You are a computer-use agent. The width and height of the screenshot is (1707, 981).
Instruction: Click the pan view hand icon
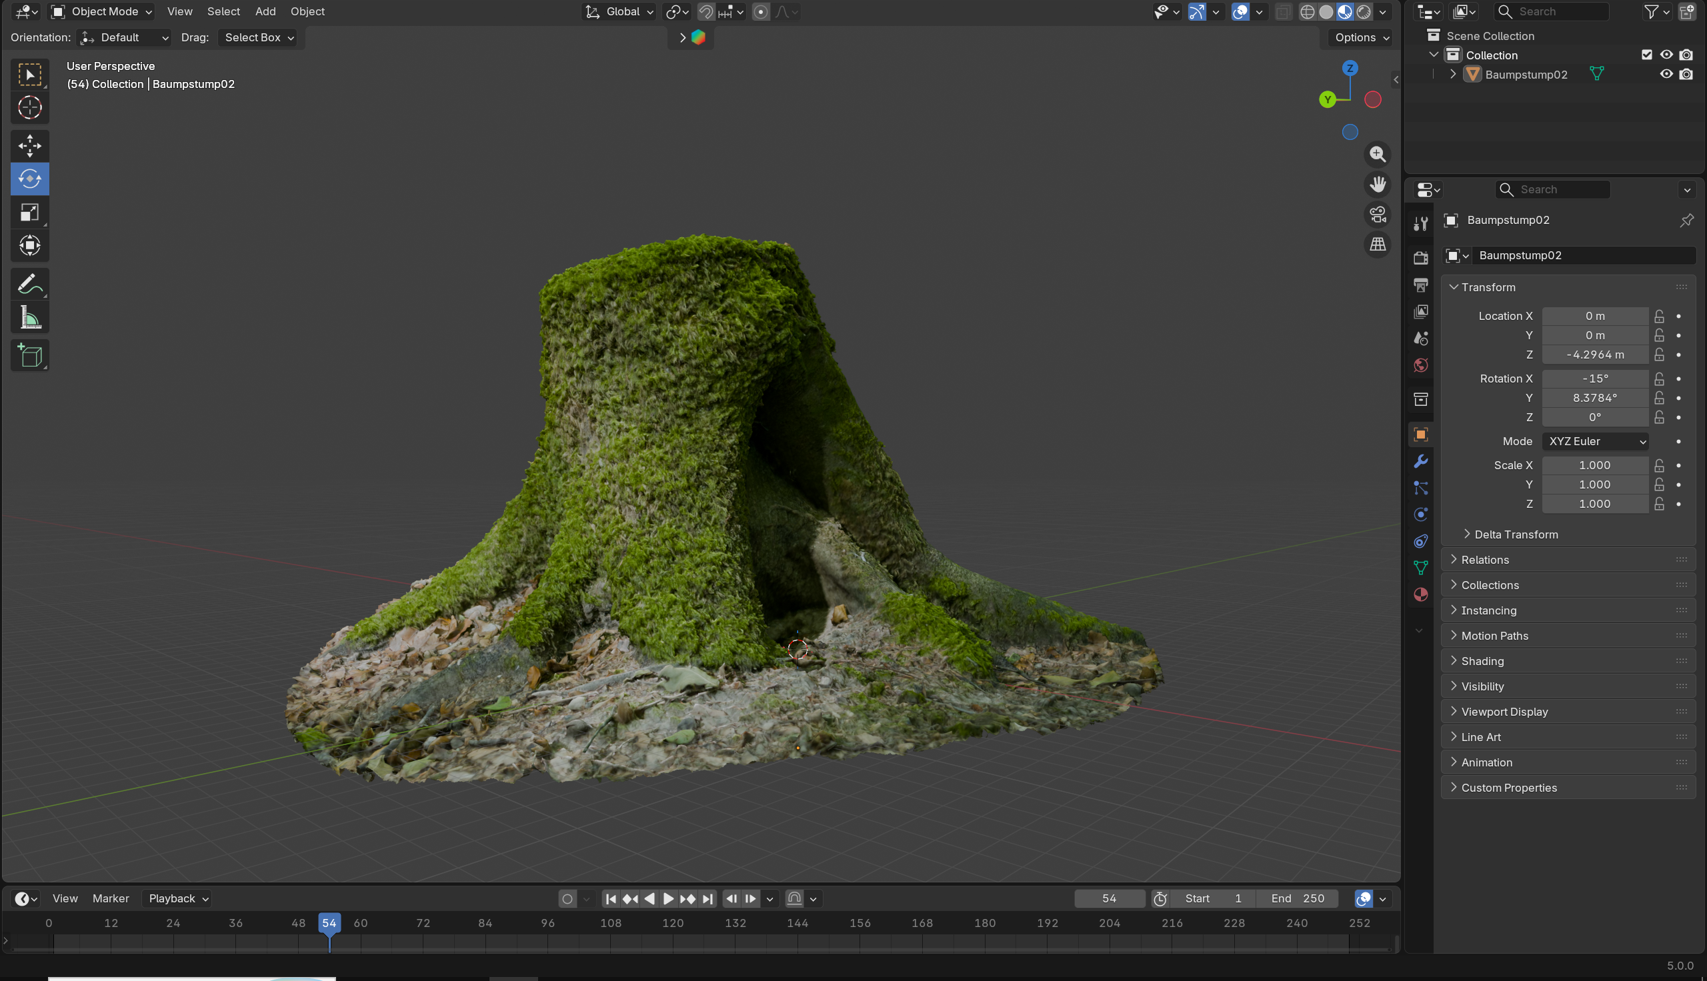click(1378, 184)
